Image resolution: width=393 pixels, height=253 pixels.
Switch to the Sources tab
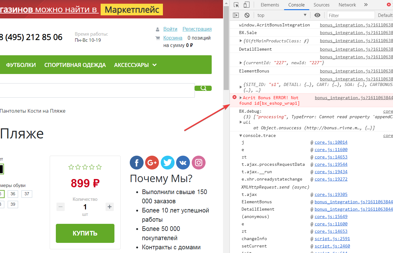click(322, 5)
